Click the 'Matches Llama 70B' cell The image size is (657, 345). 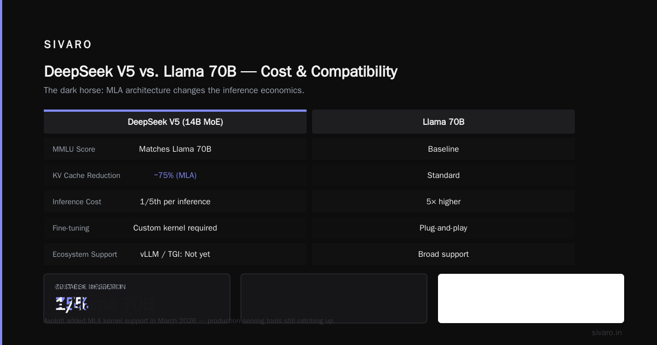tap(175, 149)
